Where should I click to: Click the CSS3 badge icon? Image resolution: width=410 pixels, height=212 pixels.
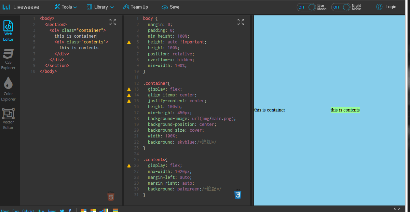pos(238,194)
